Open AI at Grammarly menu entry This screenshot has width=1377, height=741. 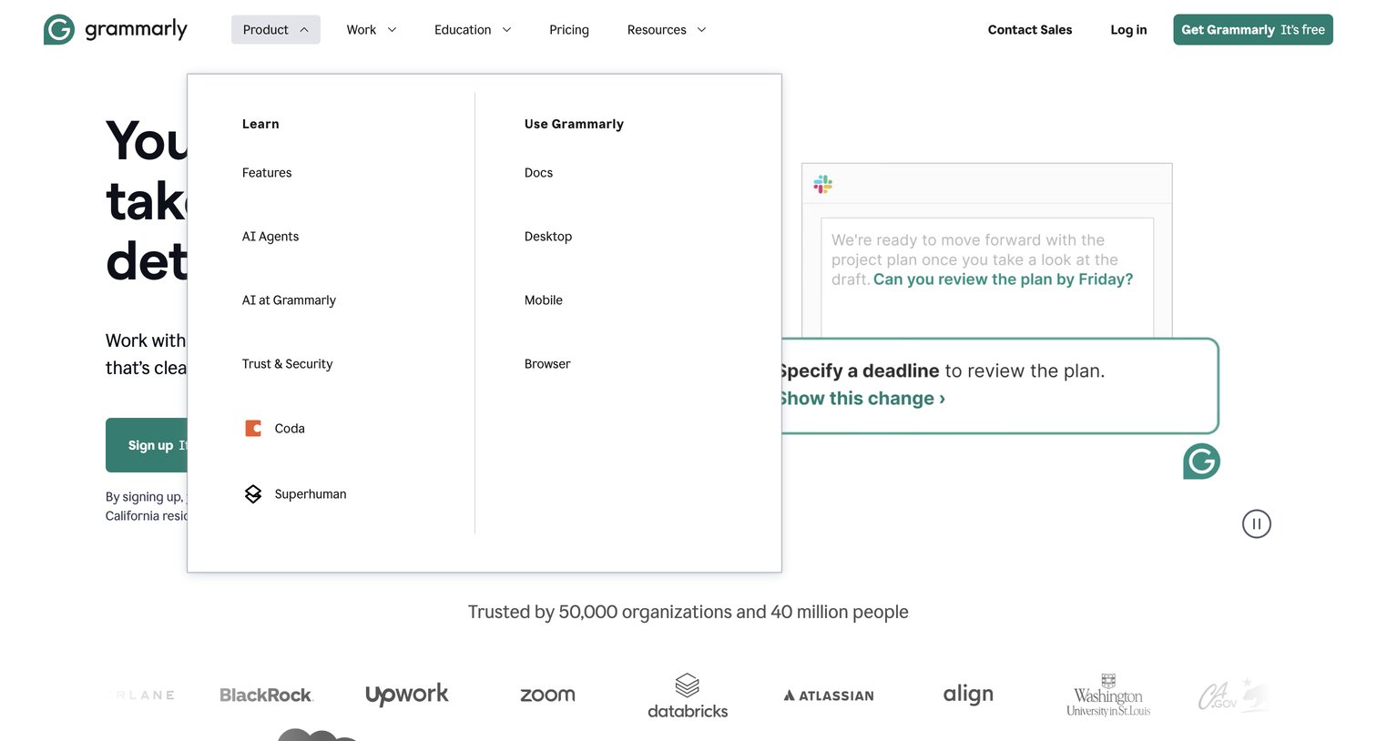tap(289, 299)
